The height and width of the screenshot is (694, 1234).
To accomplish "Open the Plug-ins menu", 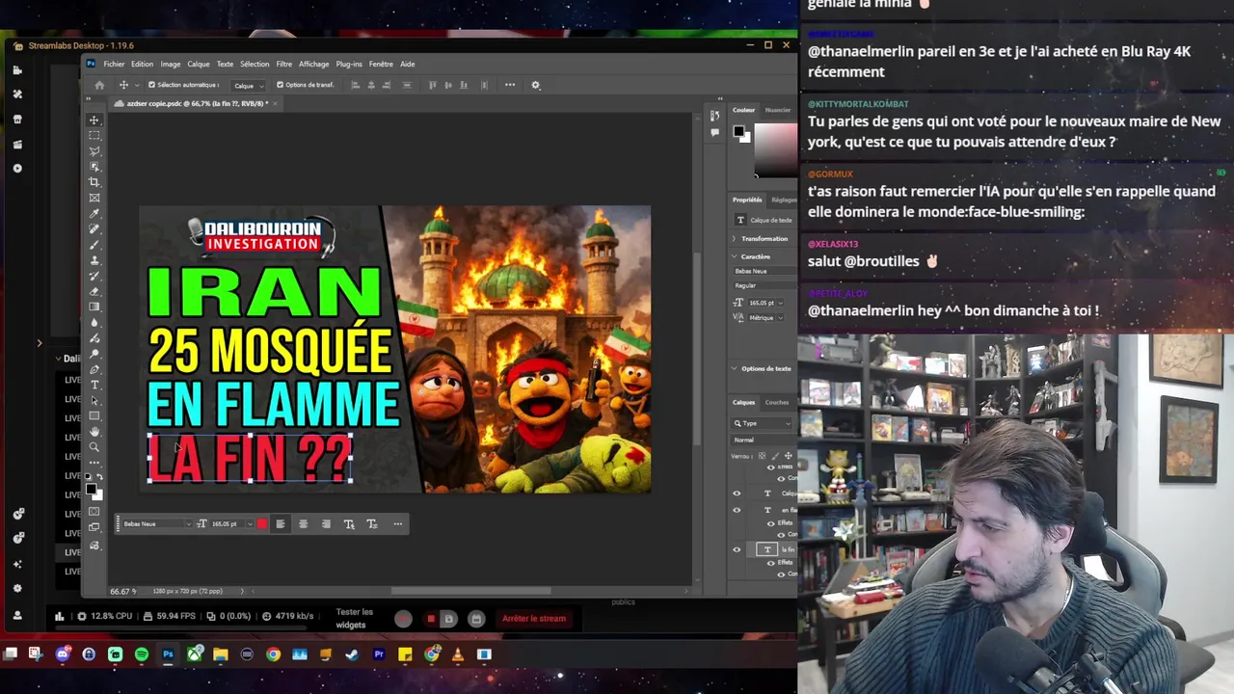I will point(349,64).
